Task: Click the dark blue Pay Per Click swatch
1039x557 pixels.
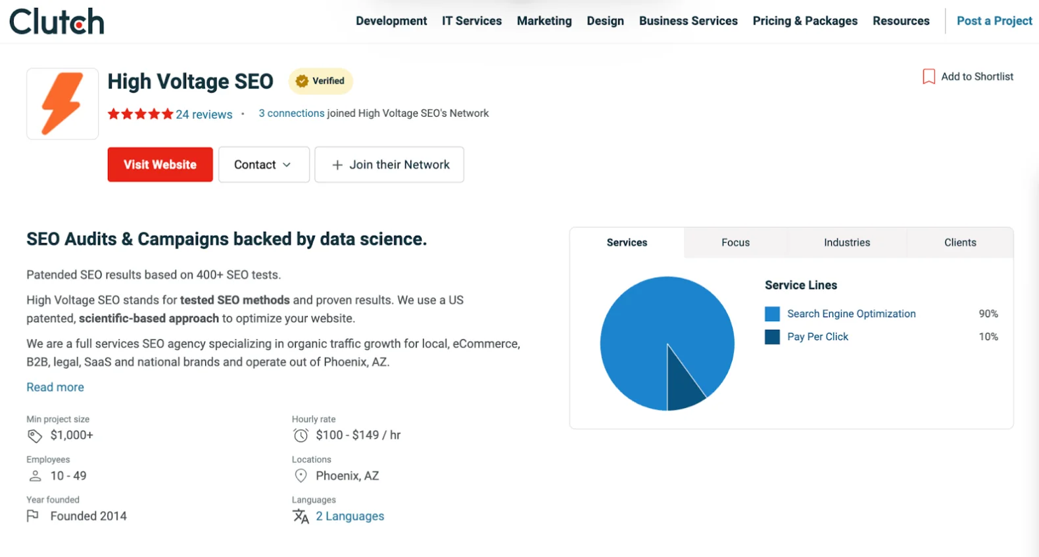Action: click(772, 337)
